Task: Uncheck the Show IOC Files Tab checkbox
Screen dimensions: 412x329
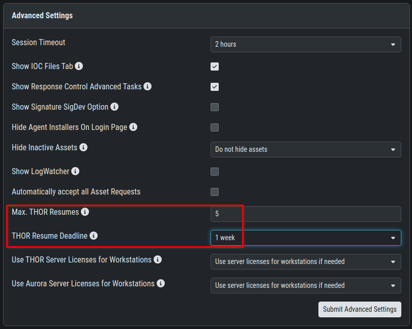Action: click(x=215, y=67)
